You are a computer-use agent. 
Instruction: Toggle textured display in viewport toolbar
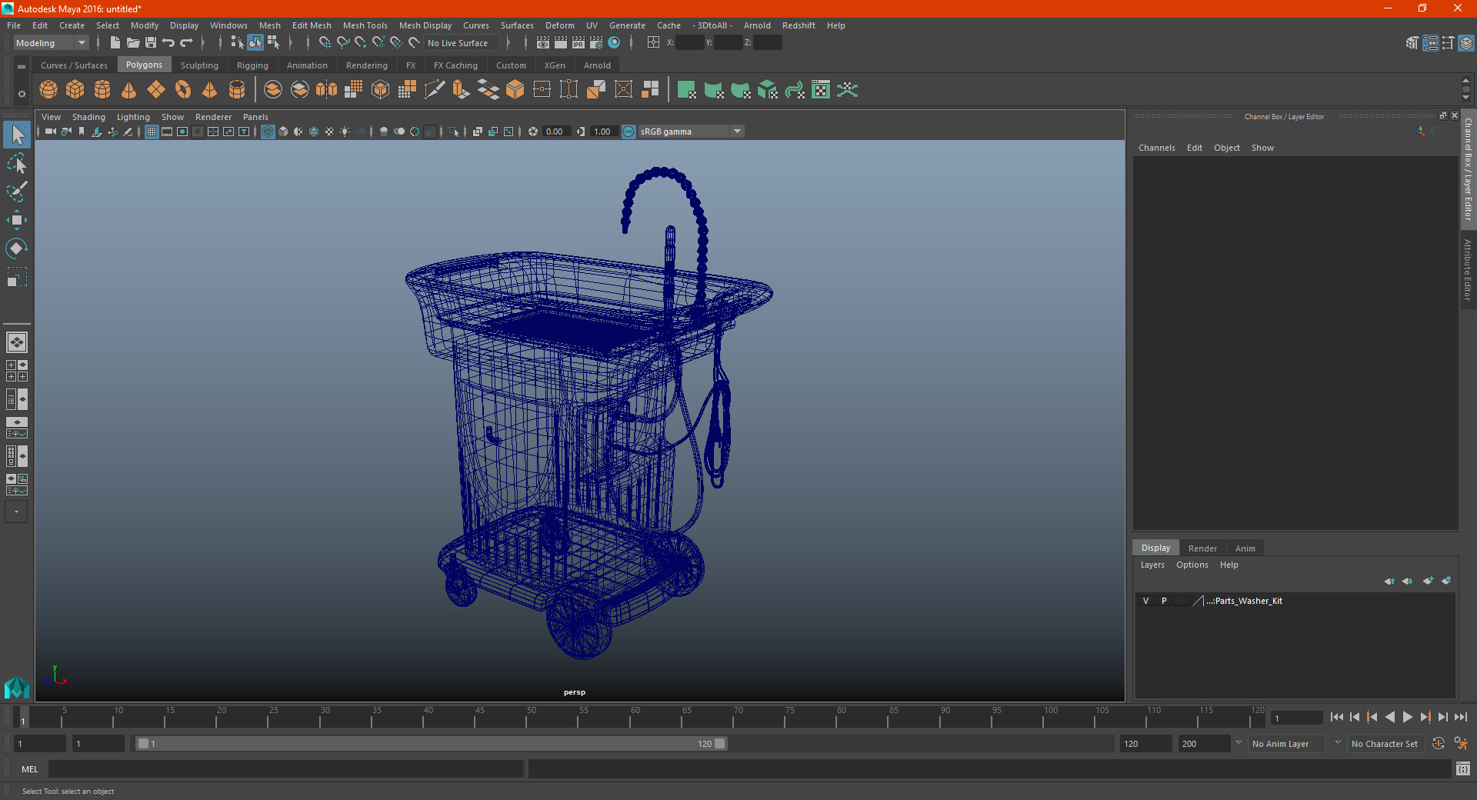tap(329, 132)
